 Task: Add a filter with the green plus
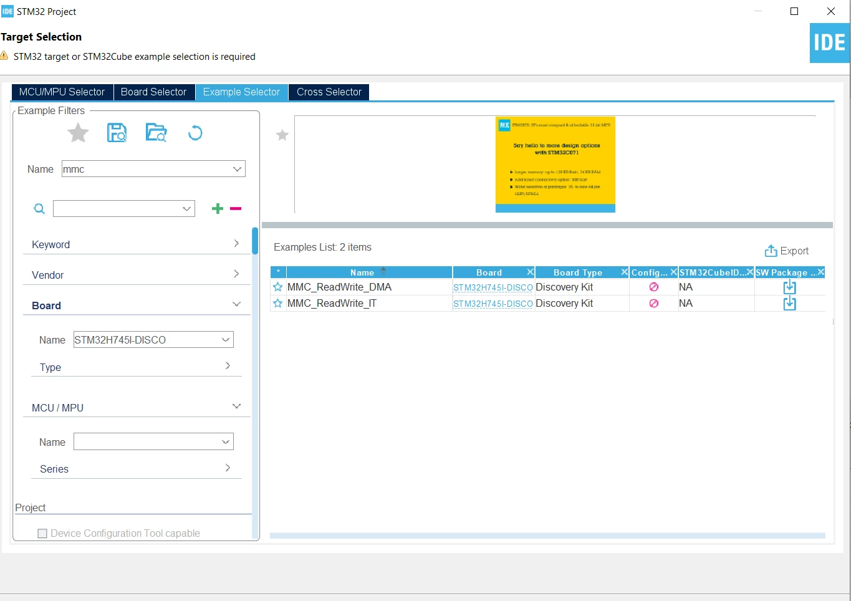click(218, 209)
